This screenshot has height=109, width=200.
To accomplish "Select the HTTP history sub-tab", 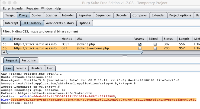I will 32,23.
